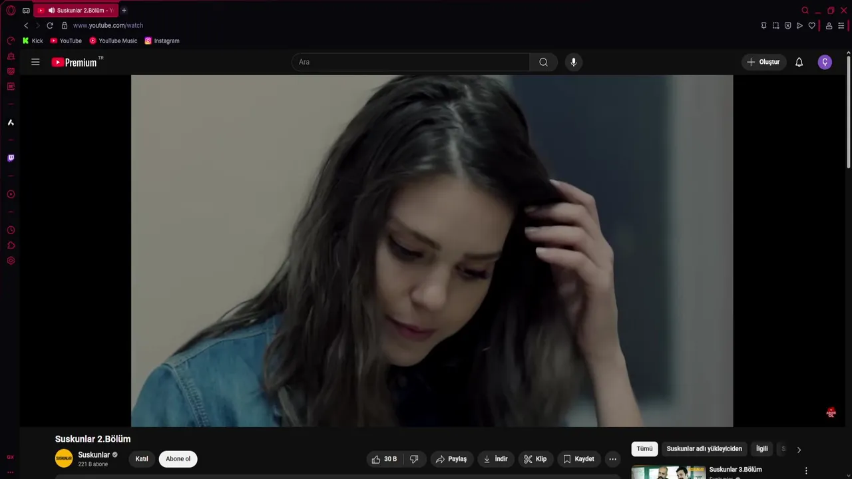
Task: Go back to previous page
Action: pyautogui.click(x=26, y=25)
